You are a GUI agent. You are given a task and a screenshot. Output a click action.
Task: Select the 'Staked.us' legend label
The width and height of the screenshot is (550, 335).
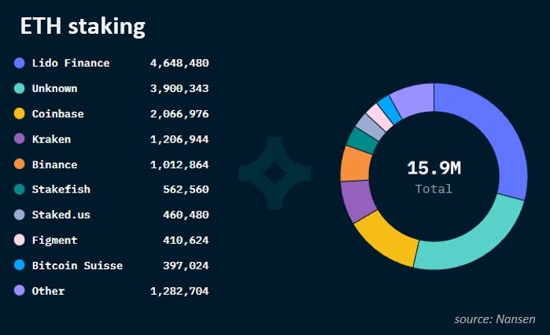pos(61,215)
